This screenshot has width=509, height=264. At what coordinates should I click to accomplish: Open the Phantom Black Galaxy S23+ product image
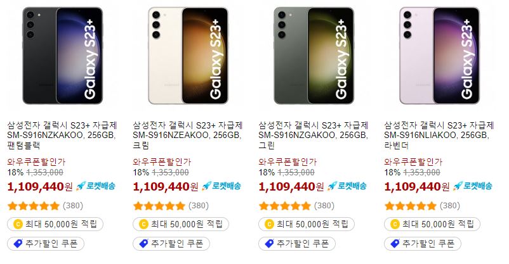[x=63, y=56]
